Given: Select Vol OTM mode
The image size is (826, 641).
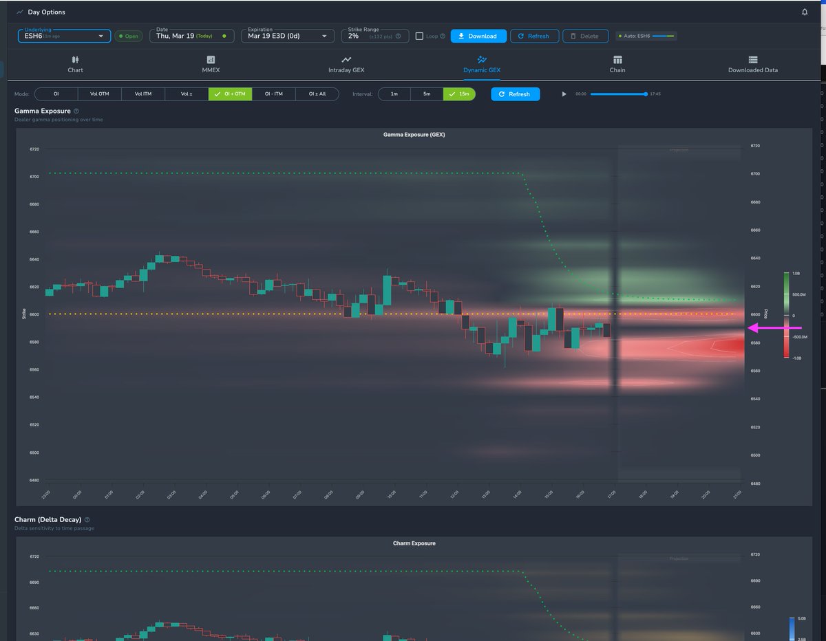Looking at the screenshot, I should [100, 94].
